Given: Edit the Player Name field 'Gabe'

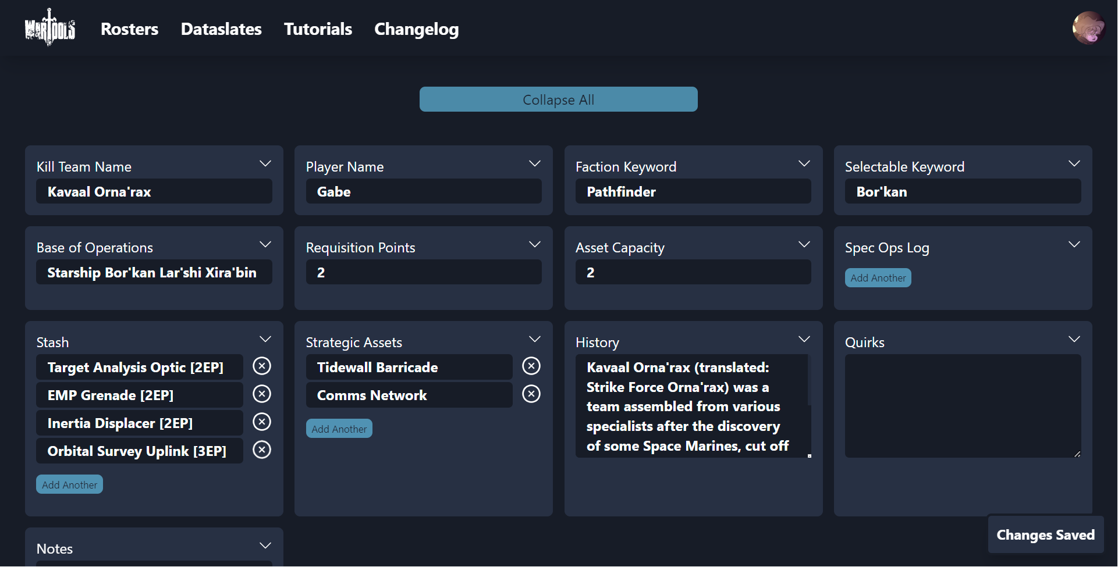Looking at the screenshot, I should [424, 191].
